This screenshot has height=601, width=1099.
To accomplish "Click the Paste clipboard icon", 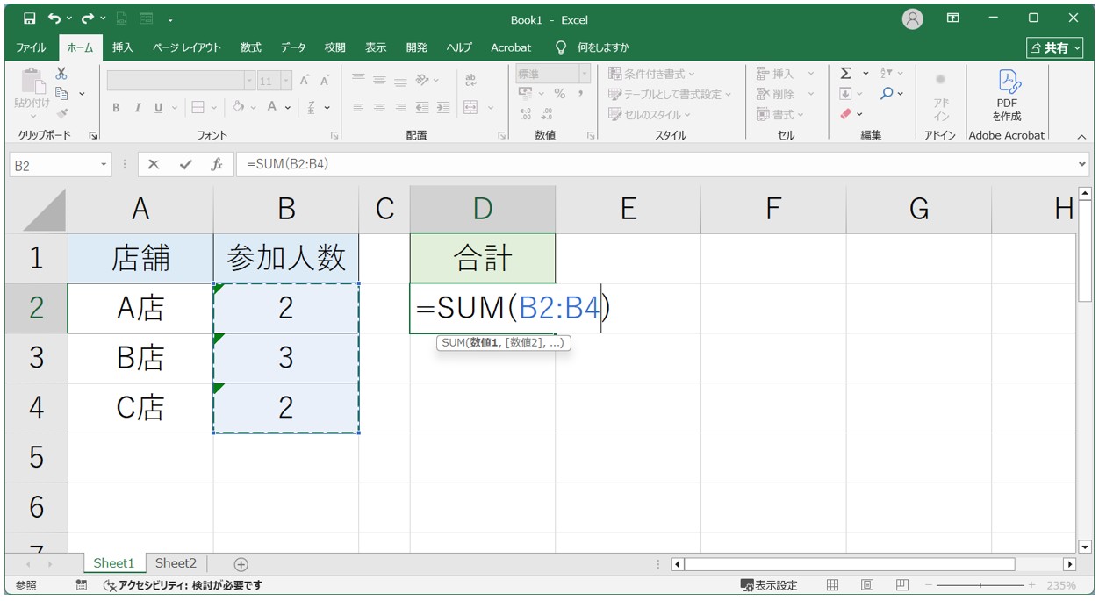I will click(32, 81).
